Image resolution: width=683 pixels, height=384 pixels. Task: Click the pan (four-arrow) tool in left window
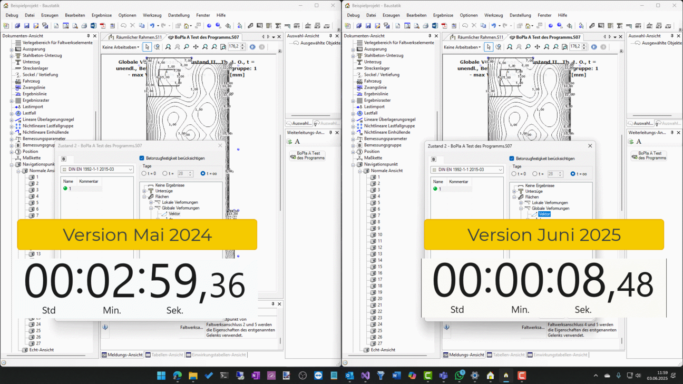196,47
